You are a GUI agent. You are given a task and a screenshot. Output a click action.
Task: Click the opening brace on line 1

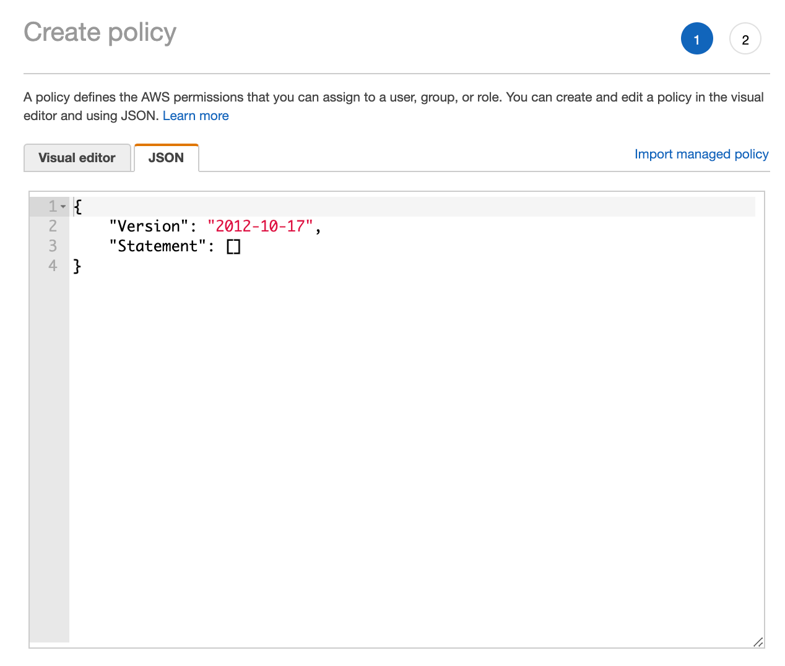tap(77, 206)
